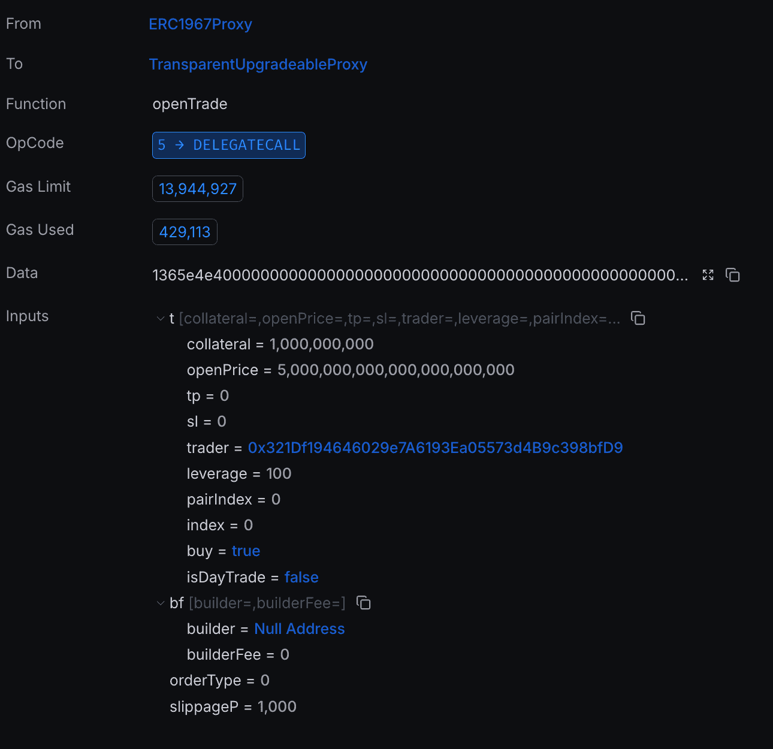
Task: Copy the raw Data hex string
Action: pos(733,275)
